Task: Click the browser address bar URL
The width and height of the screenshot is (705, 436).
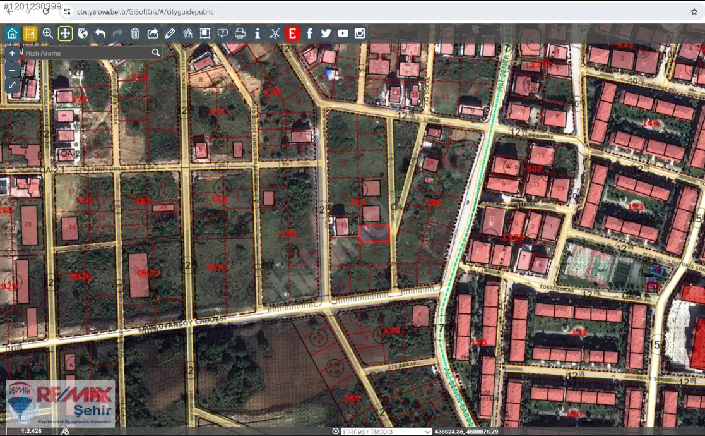Action: coord(145,12)
